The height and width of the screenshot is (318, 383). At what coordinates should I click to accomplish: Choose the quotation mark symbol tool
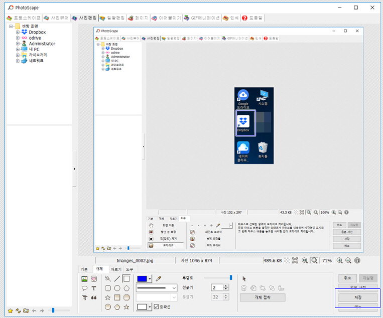pyautogui.click(x=94, y=297)
